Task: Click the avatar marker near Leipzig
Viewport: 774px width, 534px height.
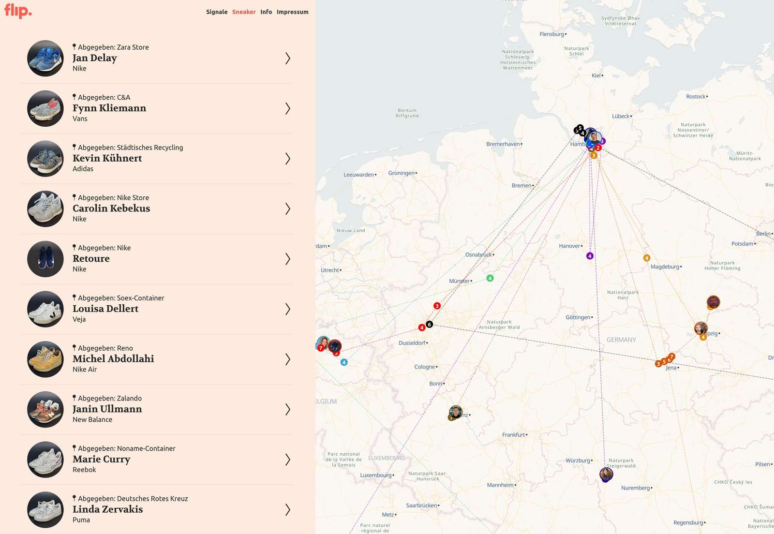Action: 700,328
